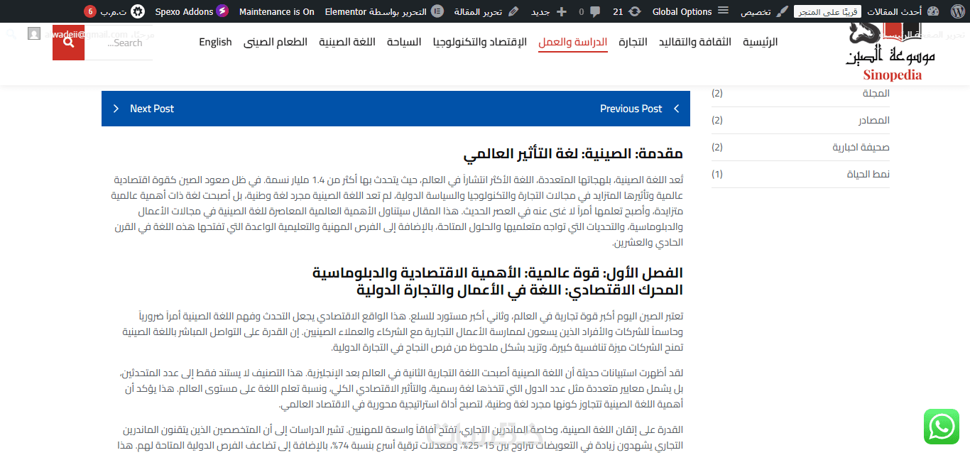
Task: Click the user avatar icon
Action: point(34,33)
